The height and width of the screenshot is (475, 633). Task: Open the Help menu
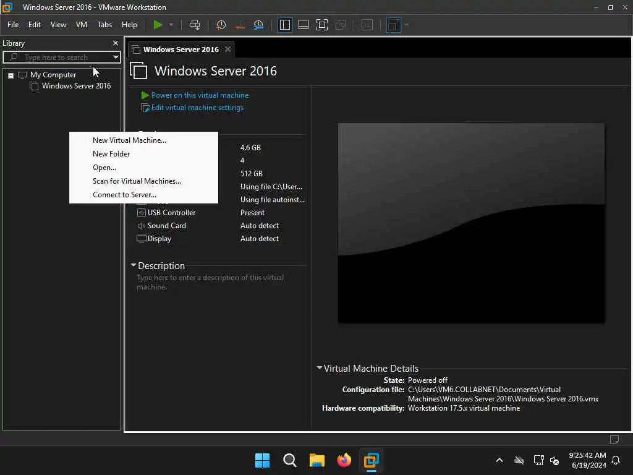129,25
